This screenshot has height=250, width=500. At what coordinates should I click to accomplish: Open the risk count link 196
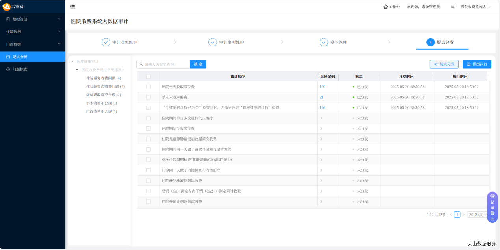click(x=322, y=107)
